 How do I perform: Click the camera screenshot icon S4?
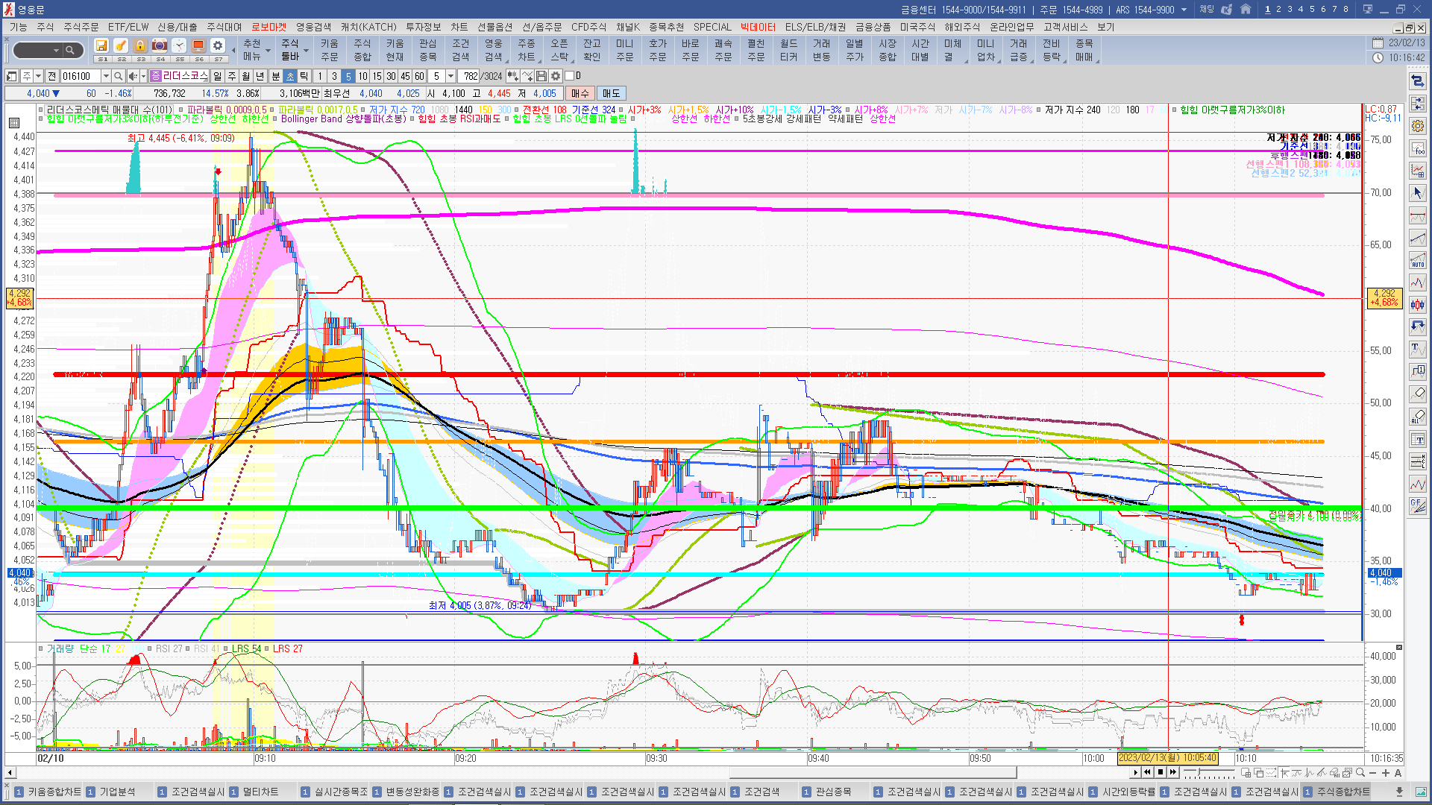coord(160,46)
